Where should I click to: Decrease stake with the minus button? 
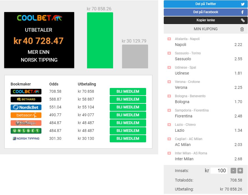point(233,171)
